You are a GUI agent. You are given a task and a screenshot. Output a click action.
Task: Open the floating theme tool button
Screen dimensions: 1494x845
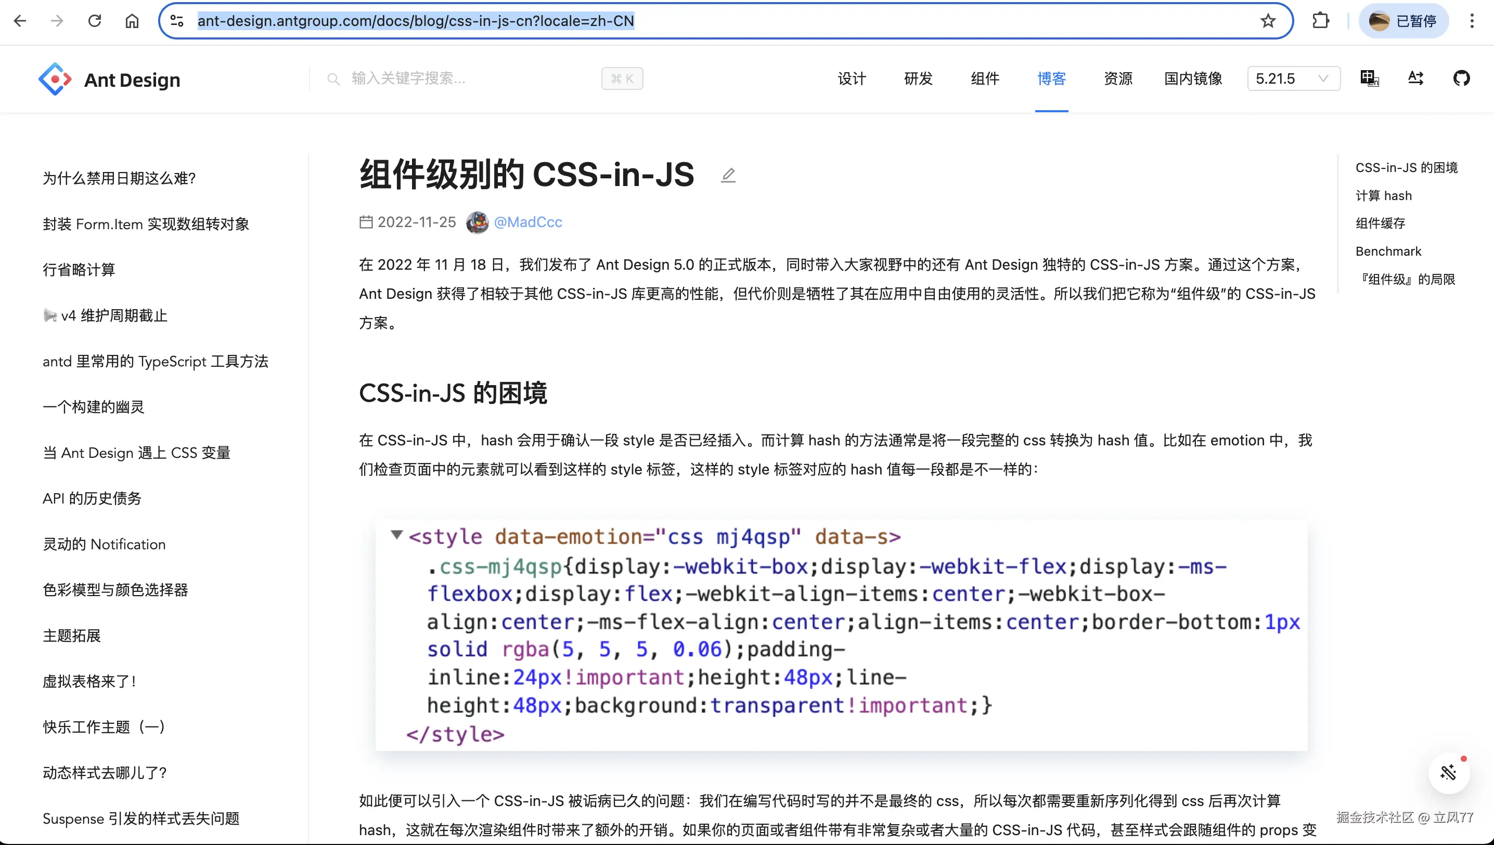[1449, 772]
